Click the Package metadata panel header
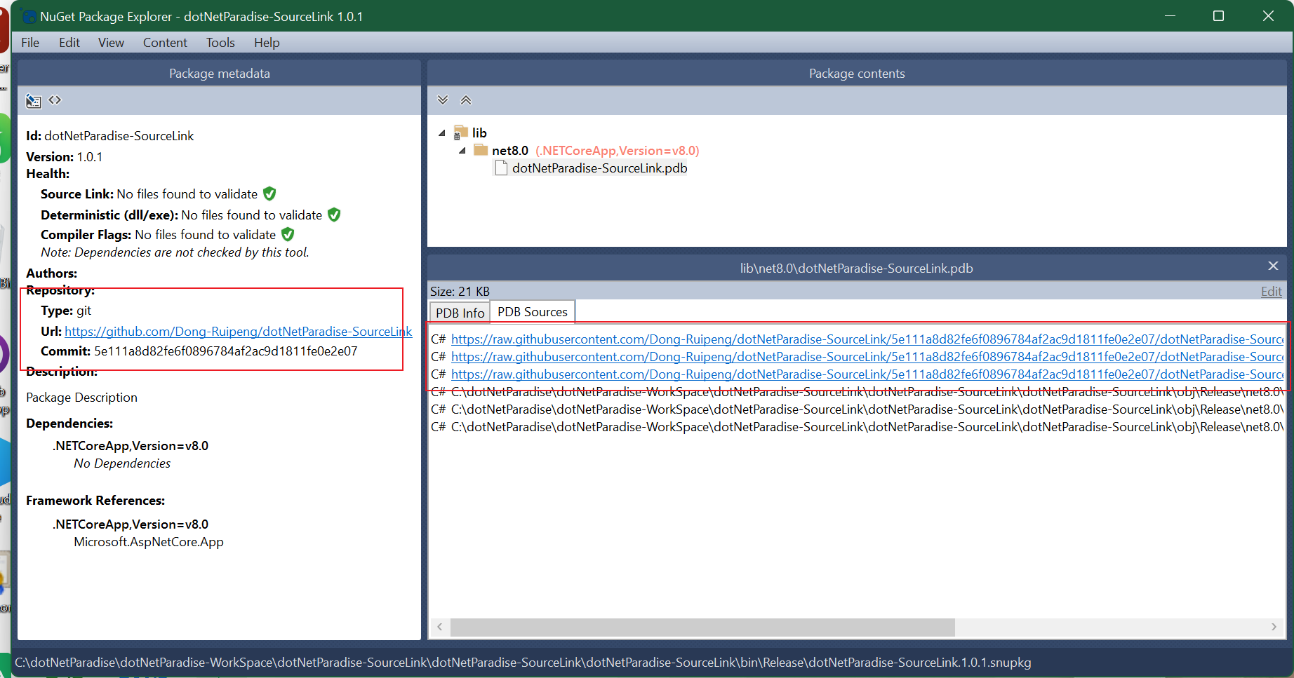This screenshot has height=678, width=1294. (219, 74)
